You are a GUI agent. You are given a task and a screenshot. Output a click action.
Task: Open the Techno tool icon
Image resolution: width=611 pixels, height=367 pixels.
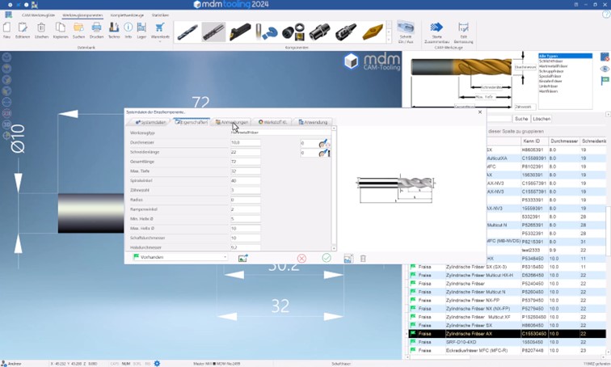click(114, 27)
